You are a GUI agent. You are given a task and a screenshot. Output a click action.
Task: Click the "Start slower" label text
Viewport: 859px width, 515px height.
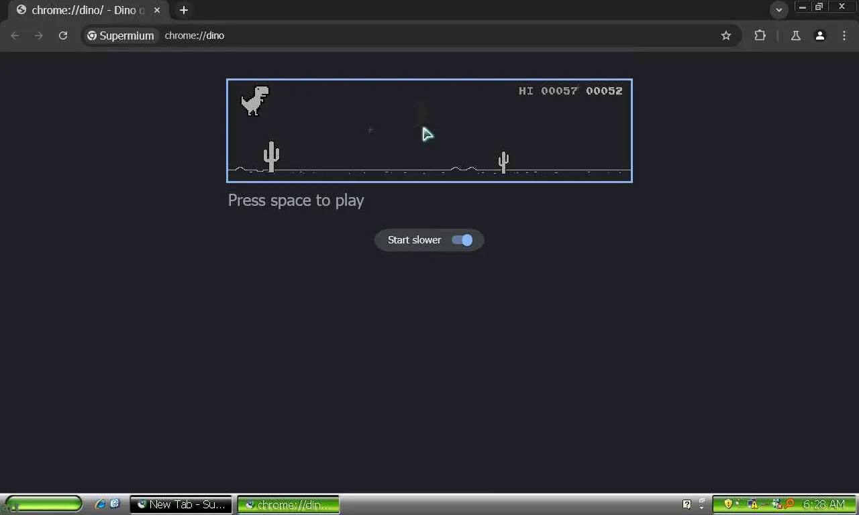click(x=415, y=240)
